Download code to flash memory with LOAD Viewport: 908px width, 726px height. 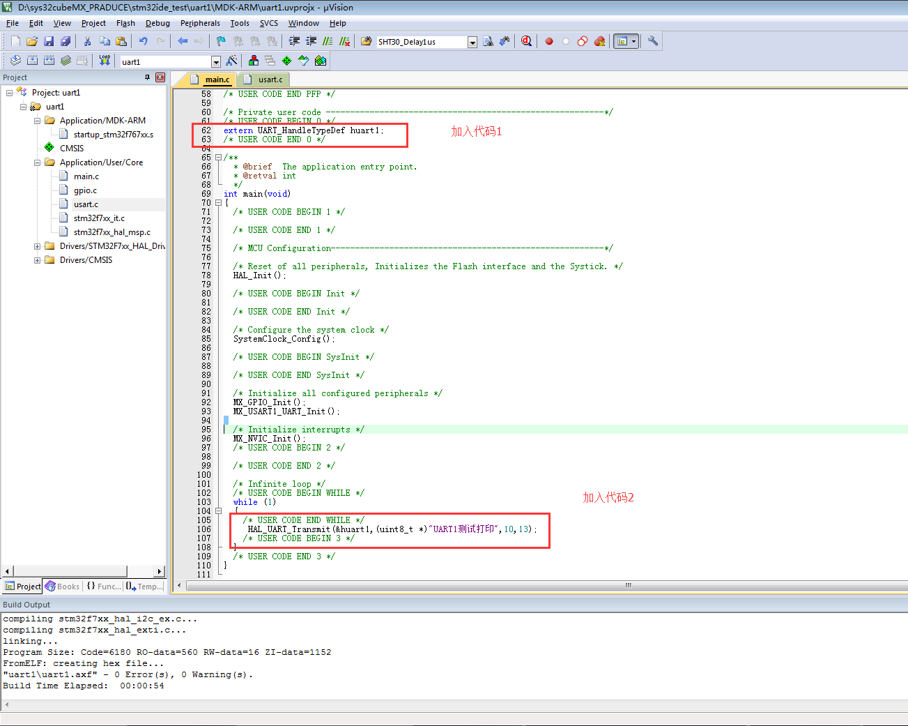(103, 61)
